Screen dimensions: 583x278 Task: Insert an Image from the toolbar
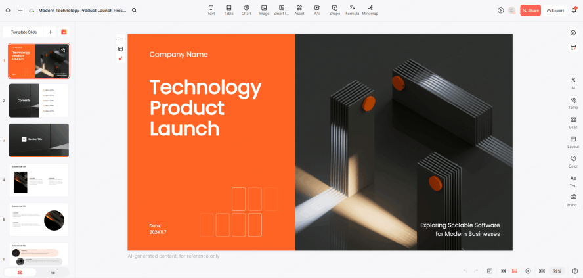click(264, 10)
